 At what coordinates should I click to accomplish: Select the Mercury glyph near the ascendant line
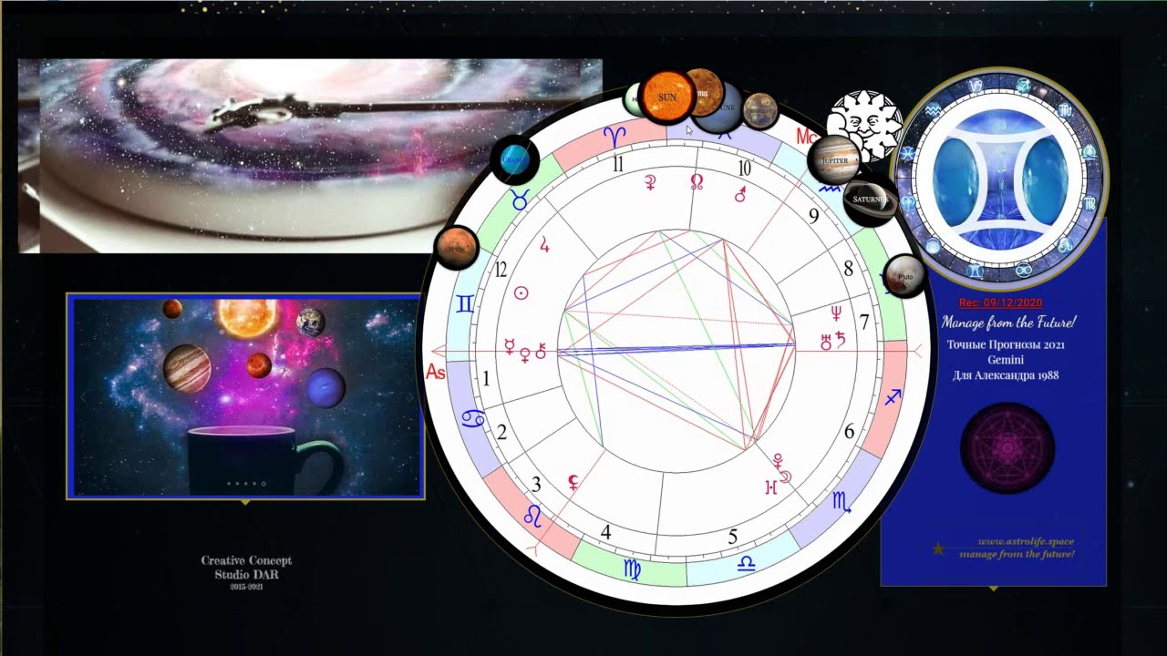(x=510, y=346)
